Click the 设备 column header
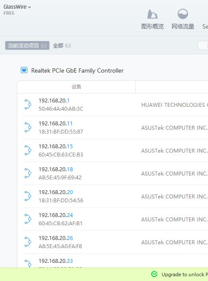The image size is (208, 281). pos(76,87)
